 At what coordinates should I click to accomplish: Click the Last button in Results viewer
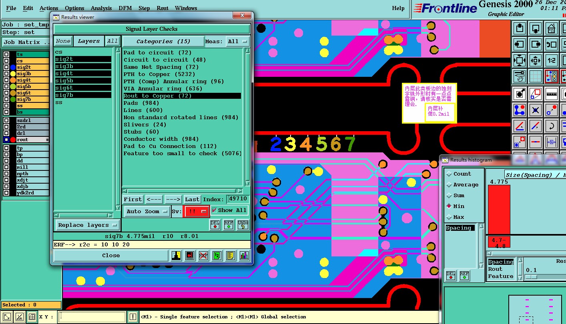coord(192,199)
